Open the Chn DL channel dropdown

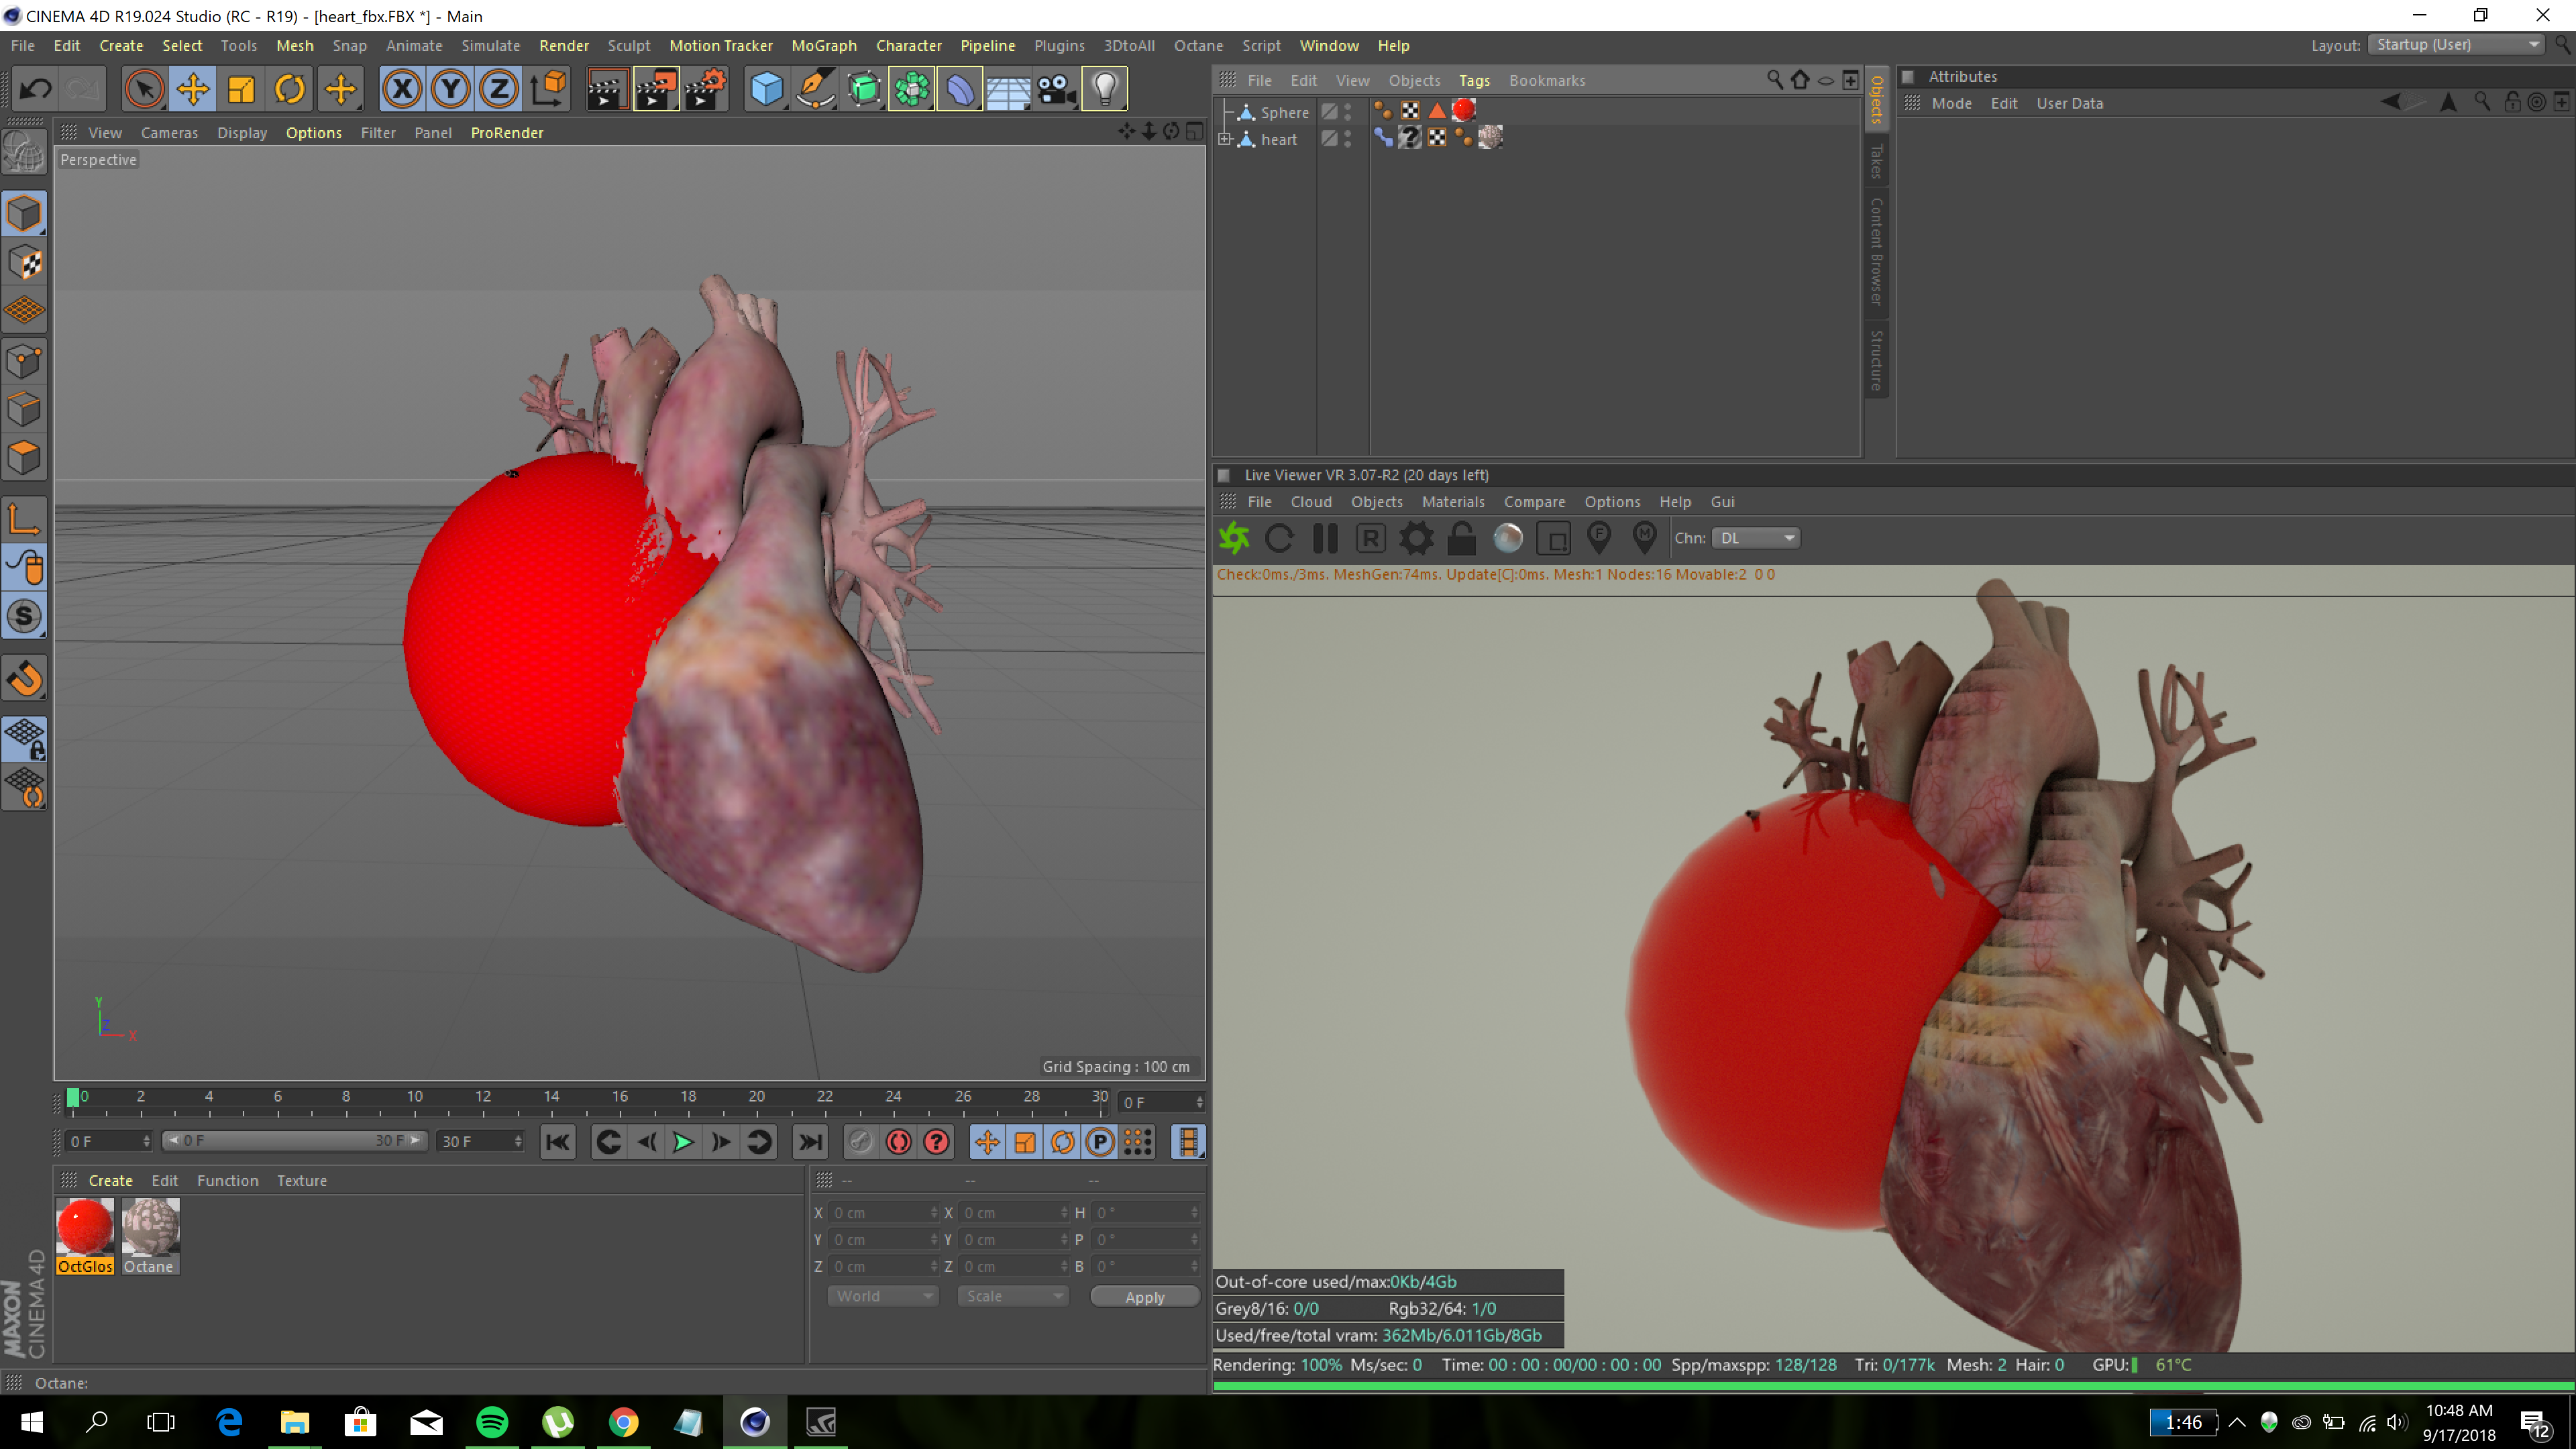tap(1756, 538)
